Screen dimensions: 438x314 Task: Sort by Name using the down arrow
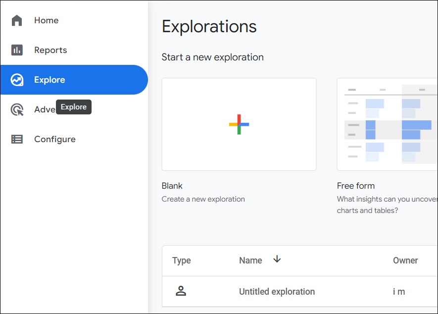277,259
